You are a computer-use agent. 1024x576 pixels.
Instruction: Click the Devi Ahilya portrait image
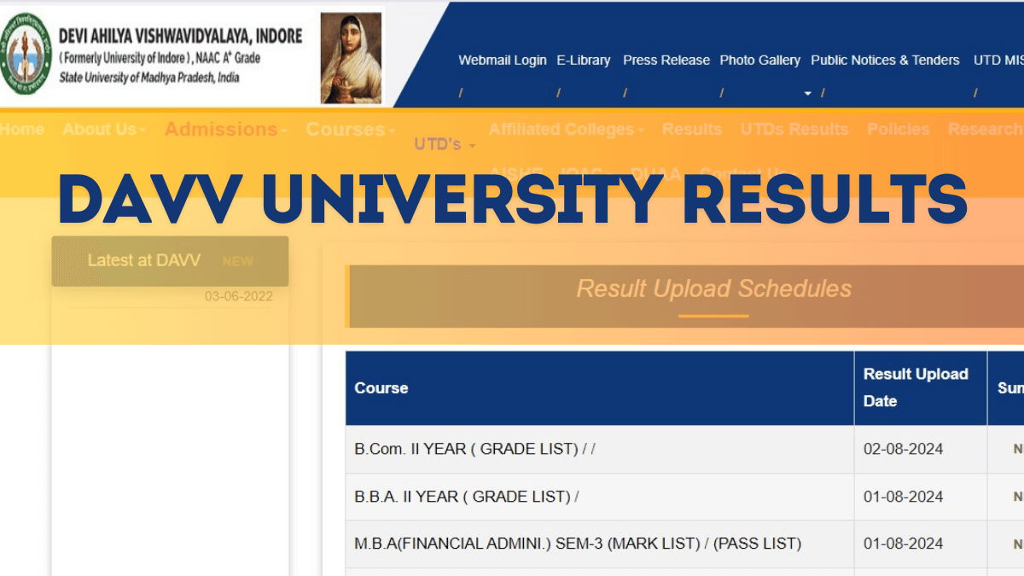tap(351, 58)
